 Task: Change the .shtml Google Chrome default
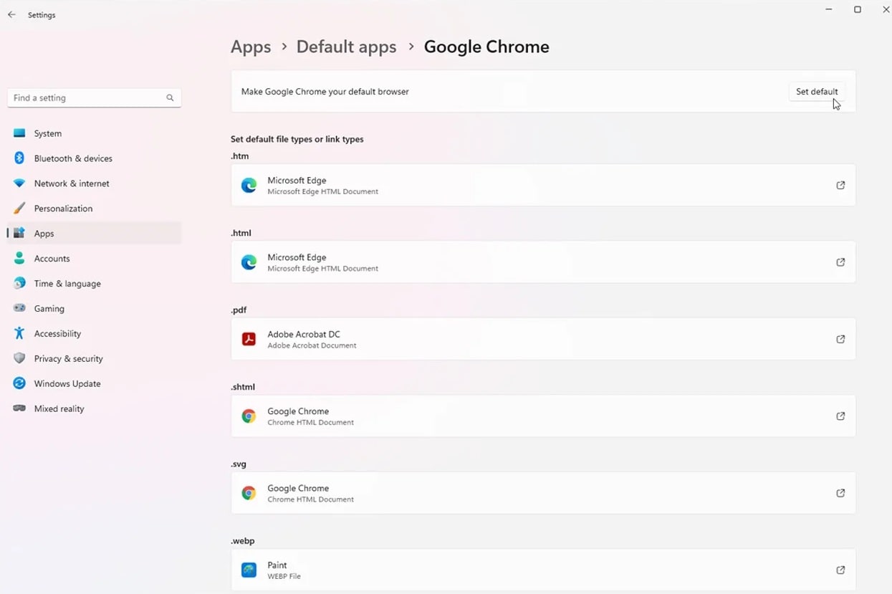543,416
